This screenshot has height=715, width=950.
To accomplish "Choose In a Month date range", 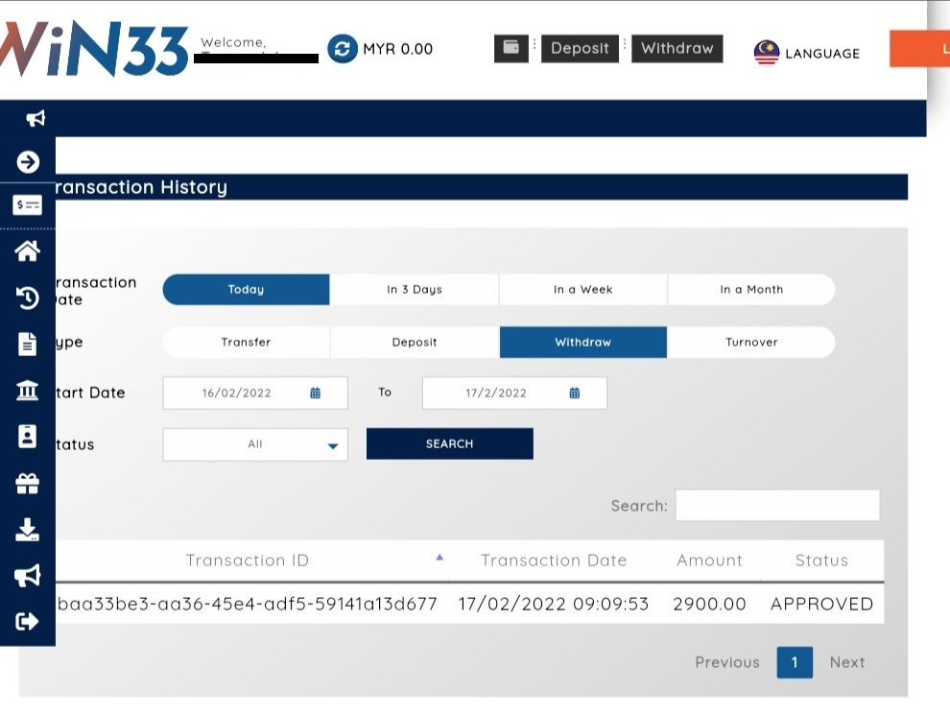I will 751,290.
